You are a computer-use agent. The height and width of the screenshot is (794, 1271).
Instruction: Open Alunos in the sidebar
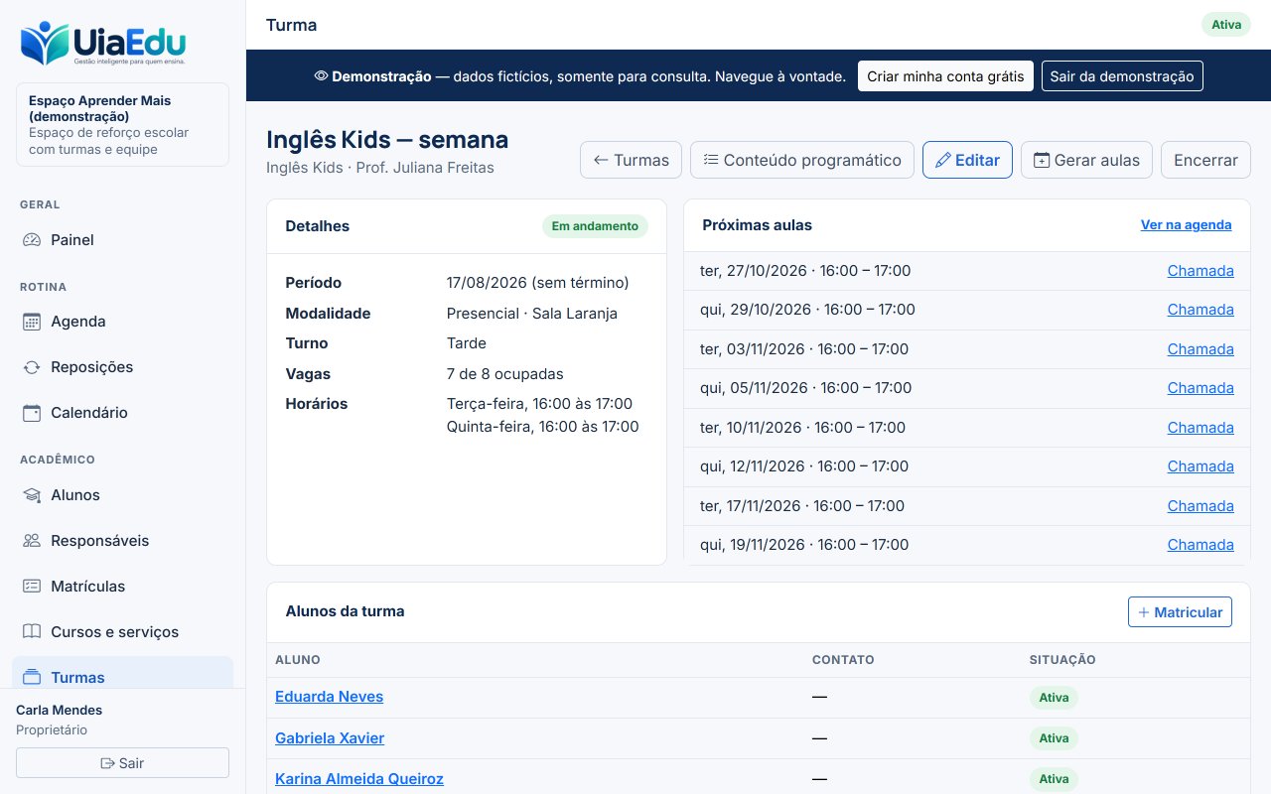[x=123, y=495]
